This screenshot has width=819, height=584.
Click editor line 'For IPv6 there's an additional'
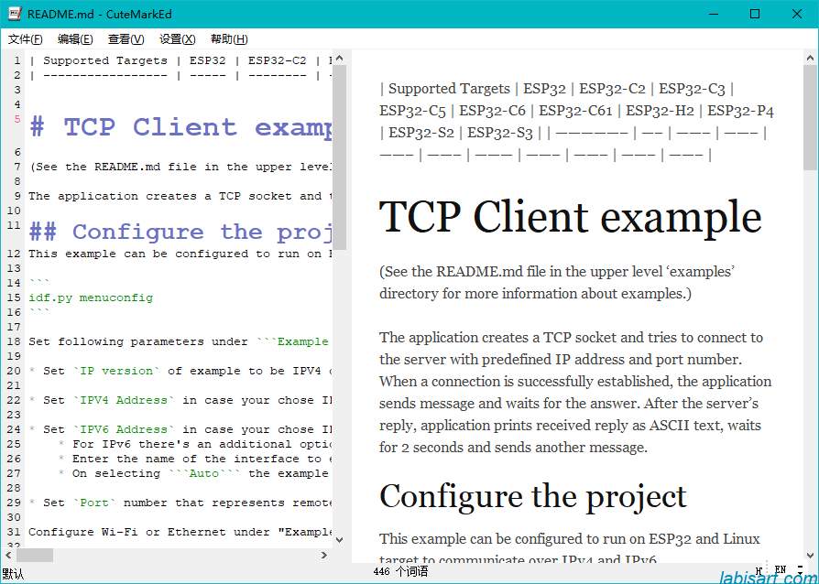click(195, 444)
